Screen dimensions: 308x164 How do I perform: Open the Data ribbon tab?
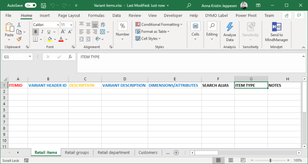pos(117,15)
